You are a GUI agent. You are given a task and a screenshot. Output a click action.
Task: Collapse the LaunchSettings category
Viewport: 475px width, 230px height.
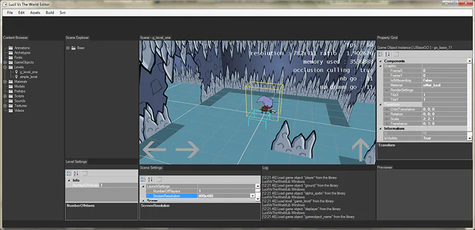144,186
